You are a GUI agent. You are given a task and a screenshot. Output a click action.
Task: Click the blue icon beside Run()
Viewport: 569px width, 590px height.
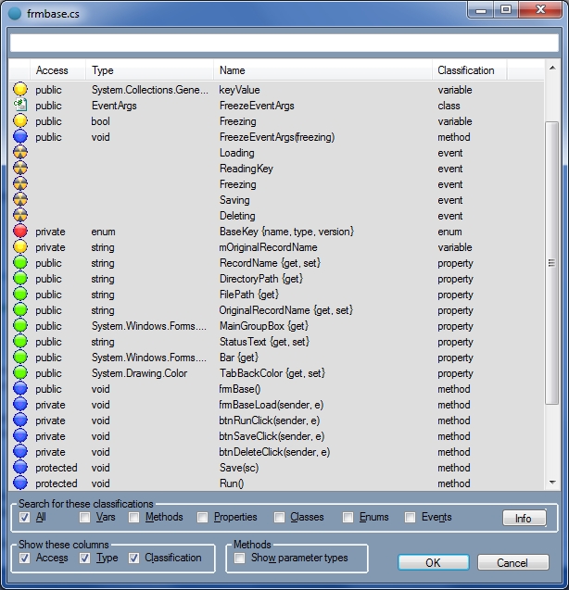tap(20, 483)
